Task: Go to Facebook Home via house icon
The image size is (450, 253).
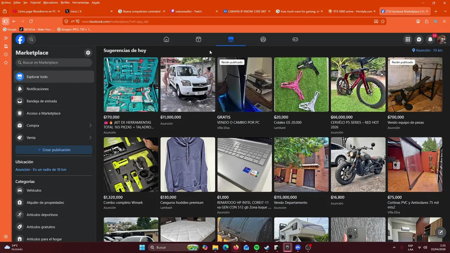Action: pos(166,39)
